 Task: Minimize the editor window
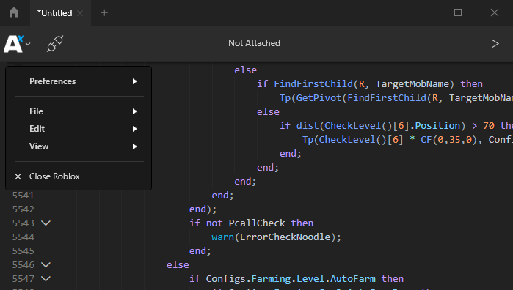pyautogui.click(x=421, y=12)
